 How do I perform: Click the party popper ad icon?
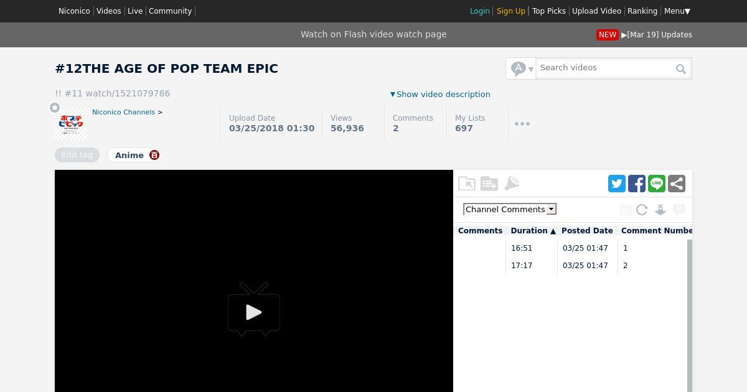(512, 184)
